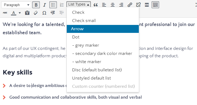The image size is (197, 105).
Task: Increase indent
Action: 61,13
